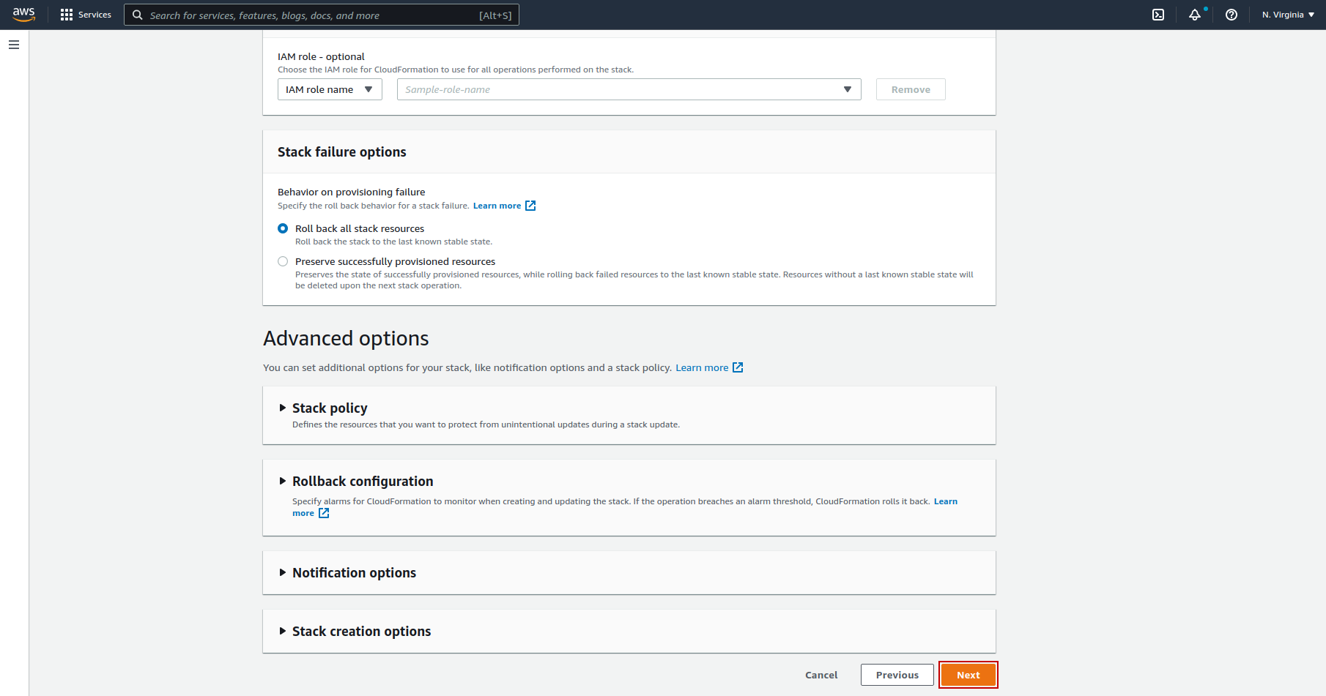Image resolution: width=1326 pixels, height=696 pixels.
Task: Click the 'IAM role - optional' label
Action: pyautogui.click(x=321, y=56)
